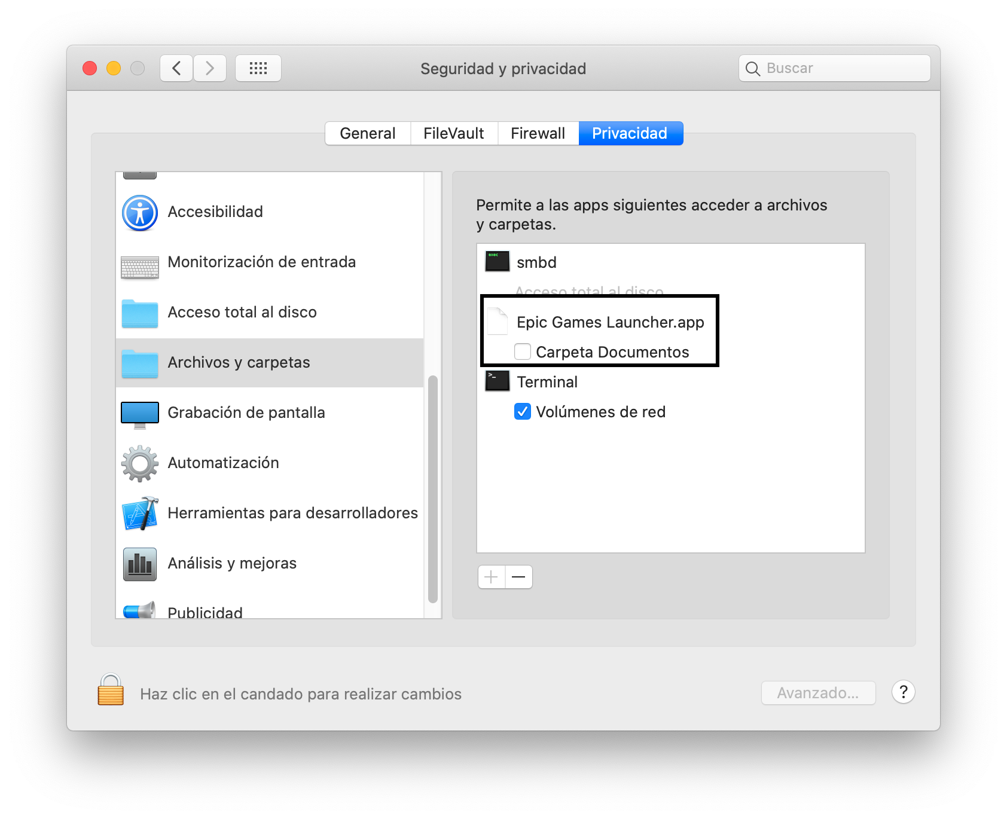This screenshot has height=819, width=1007.
Task: Click the Accesibilidad icon in the sidebar
Action: click(x=140, y=212)
